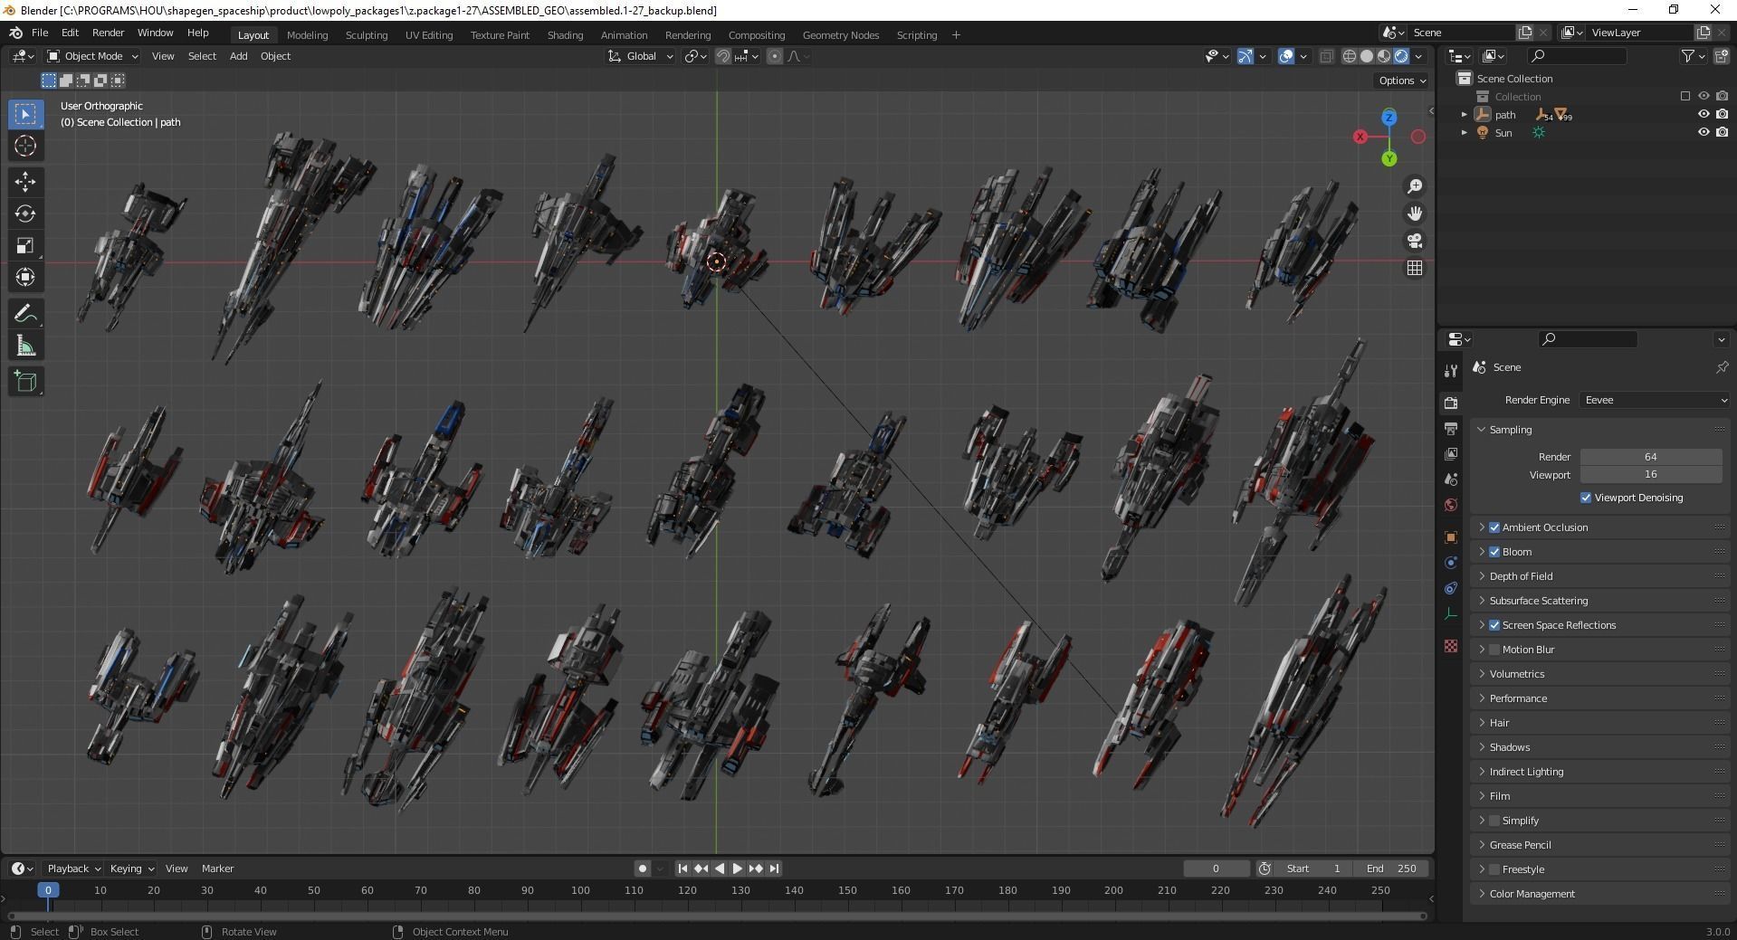This screenshot has height=940, width=1737.
Task: Disable Screen Space Reflections checkbox
Action: [x=1494, y=625]
